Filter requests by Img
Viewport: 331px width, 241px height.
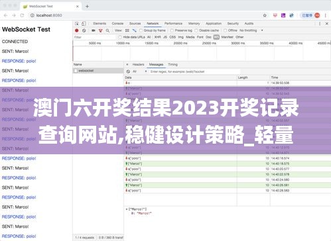coord(181,37)
